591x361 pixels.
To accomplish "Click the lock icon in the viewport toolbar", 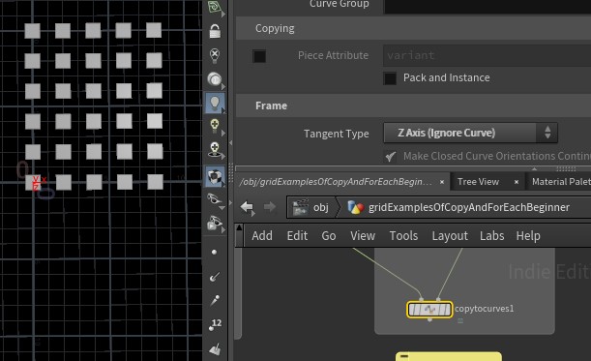I will (215, 31).
